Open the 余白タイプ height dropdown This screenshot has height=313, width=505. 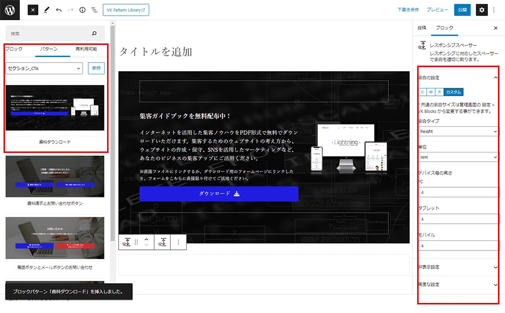click(x=459, y=131)
